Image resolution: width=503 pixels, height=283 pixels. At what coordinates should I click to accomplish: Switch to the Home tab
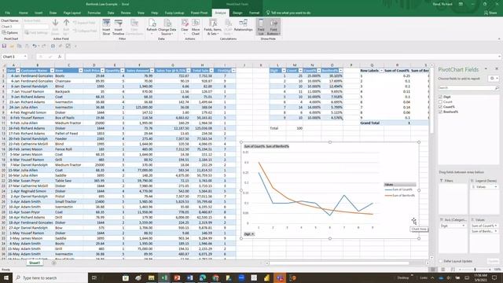point(23,13)
